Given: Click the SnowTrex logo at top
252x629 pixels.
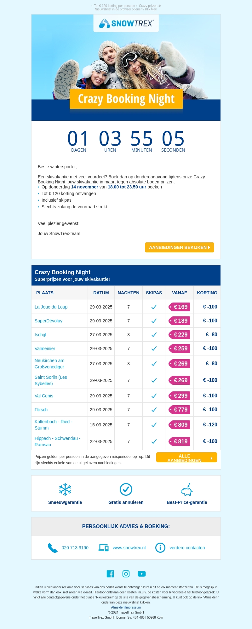Looking at the screenshot, I should pos(126,23).
